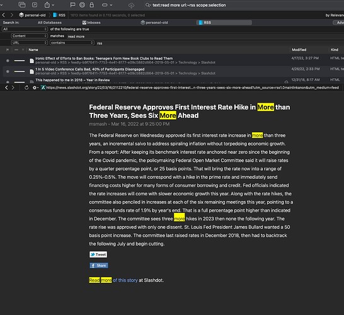This screenshot has width=344, height=315.
Task: Click modified date 4/26/22, 2:33 PM
Action: pos(305,69)
